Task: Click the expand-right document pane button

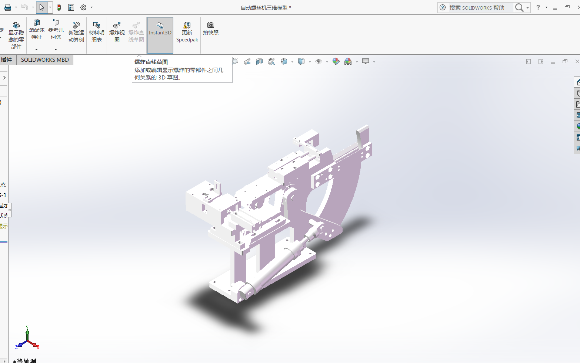Action: (541, 61)
